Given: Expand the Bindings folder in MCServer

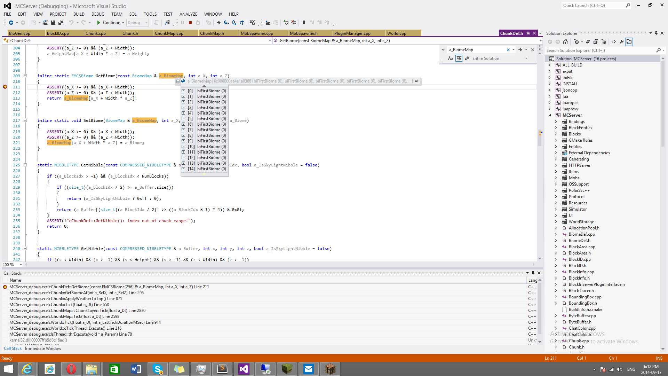Looking at the screenshot, I should click(x=556, y=122).
